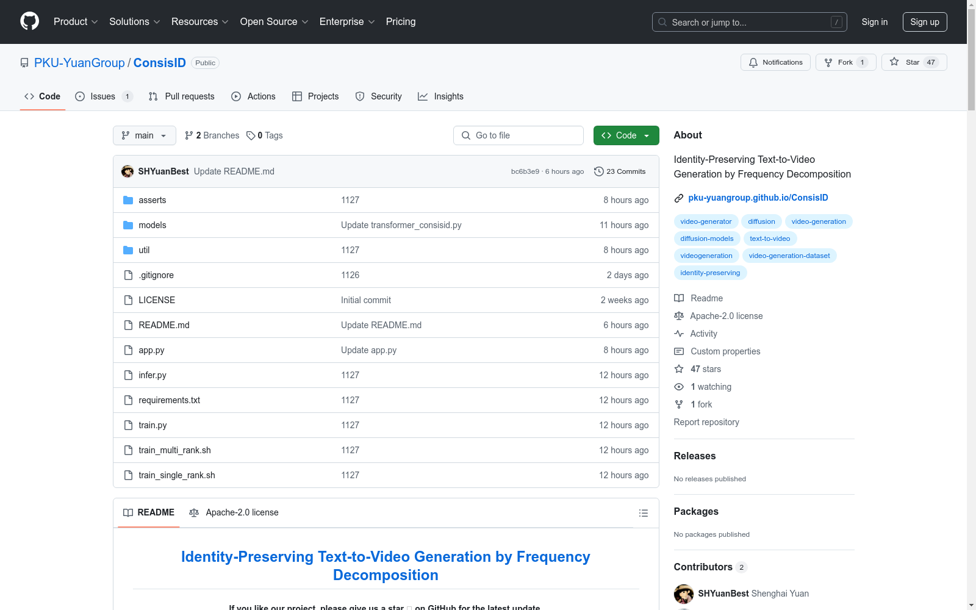Click the train.py file icon
The width and height of the screenshot is (976, 610).
pyautogui.click(x=128, y=425)
